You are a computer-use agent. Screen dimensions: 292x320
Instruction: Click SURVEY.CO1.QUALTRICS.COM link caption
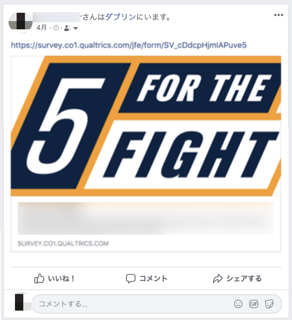63,244
